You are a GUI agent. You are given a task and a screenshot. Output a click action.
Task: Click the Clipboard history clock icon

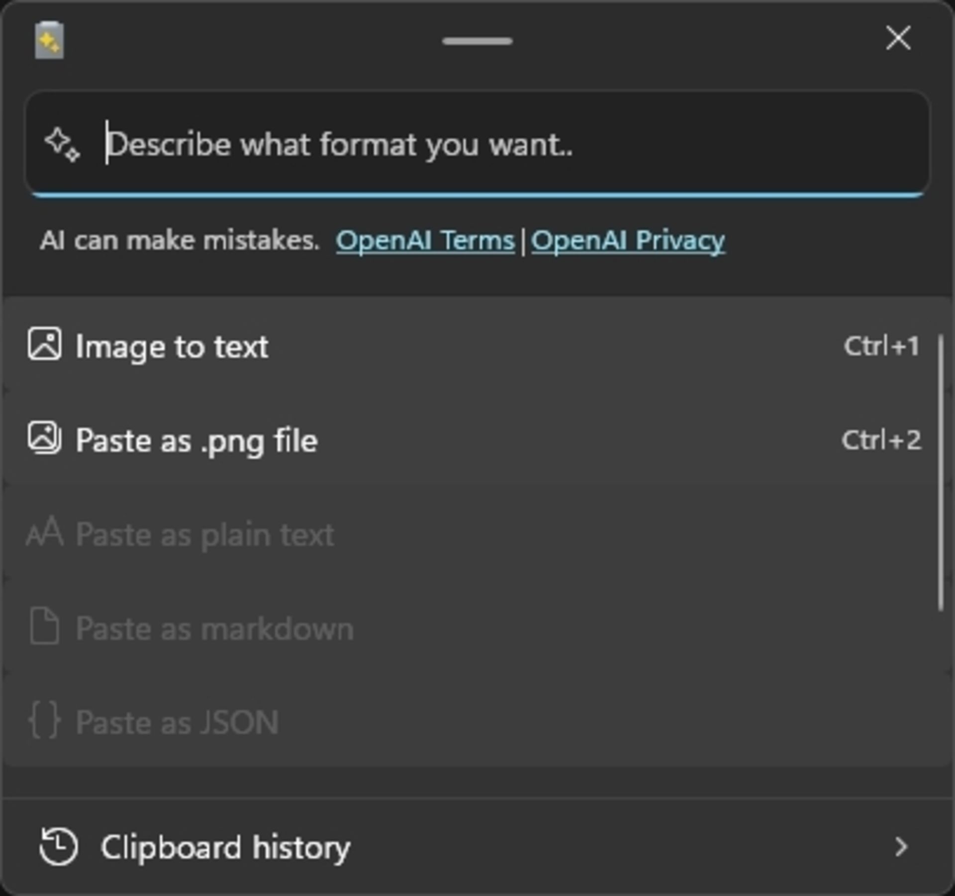point(58,847)
